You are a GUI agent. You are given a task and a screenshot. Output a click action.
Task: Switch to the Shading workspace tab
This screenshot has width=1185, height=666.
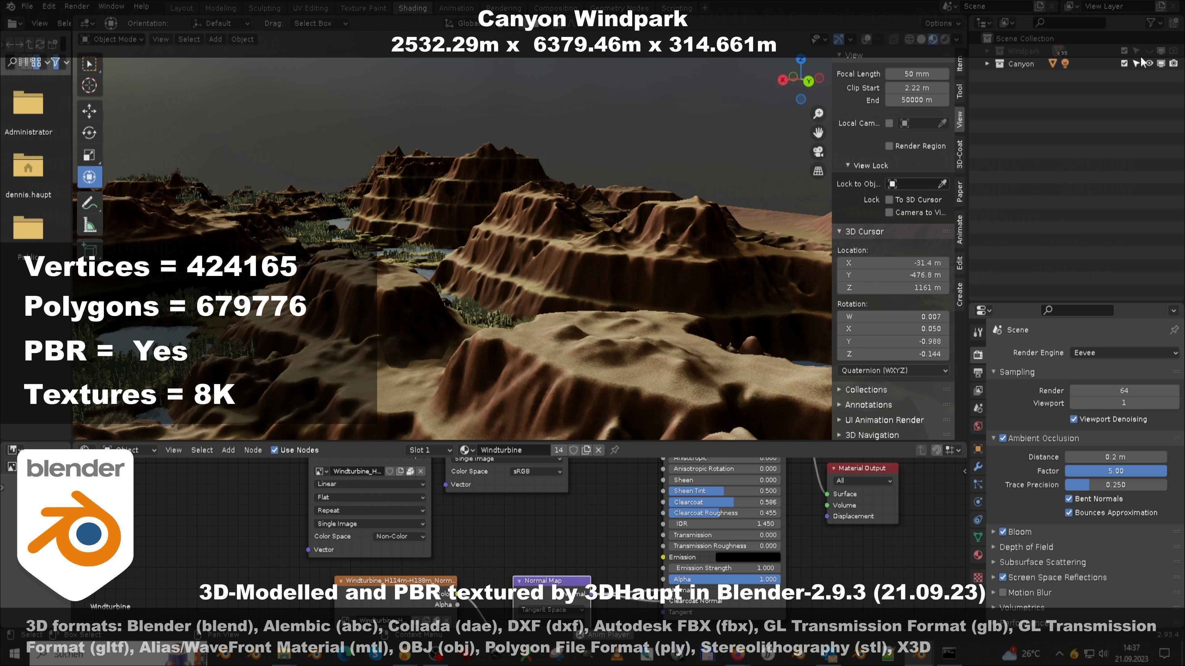point(412,8)
